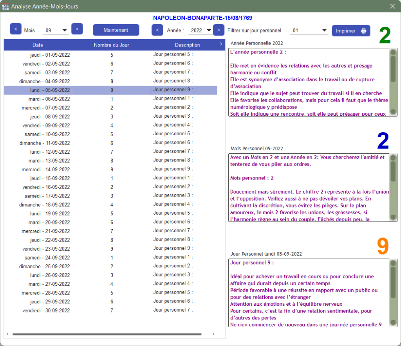The height and width of the screenshot is (346, 401).
Task: Click next month arrow button
Action: pyautogui.click(x=77, y=29)
